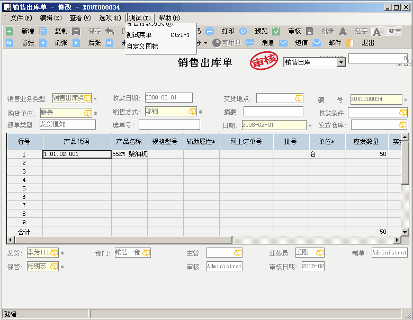Click the table's scroll down arrow
413x320 pixels.
tap(405, 232)
